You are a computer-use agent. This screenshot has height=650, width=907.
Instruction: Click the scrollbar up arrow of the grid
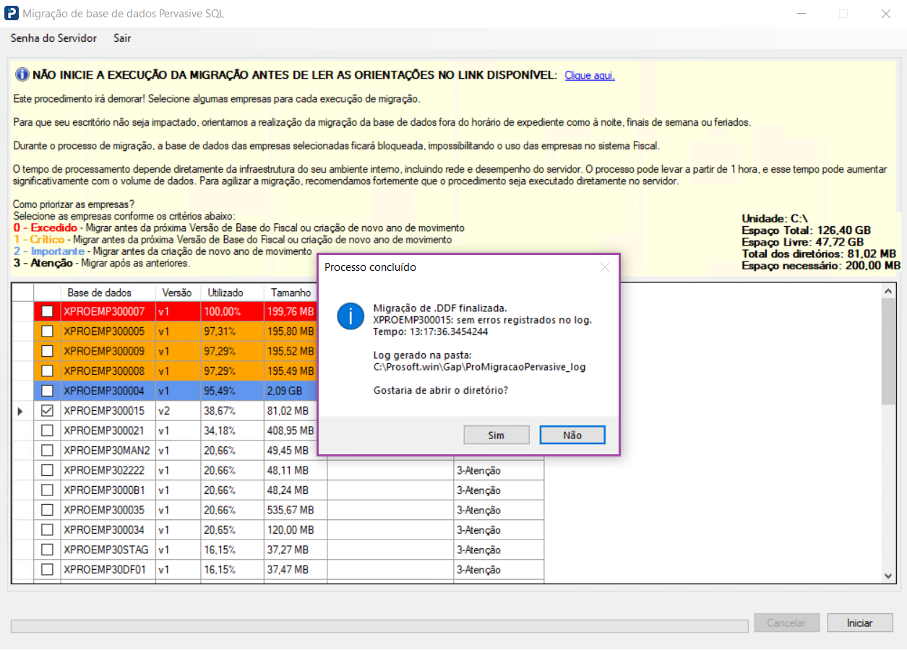890,290
